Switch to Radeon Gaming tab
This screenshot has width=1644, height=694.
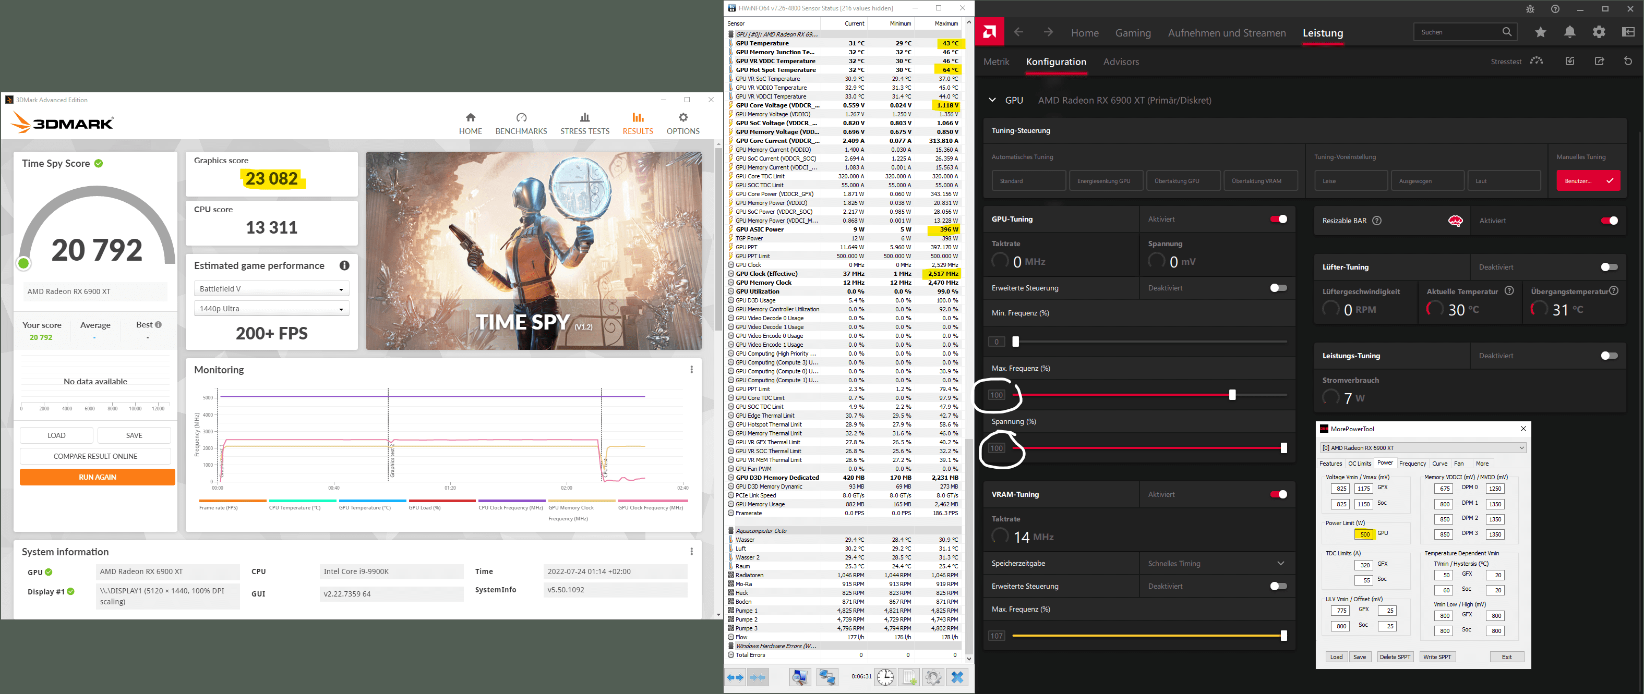(x=1133, y=33)
